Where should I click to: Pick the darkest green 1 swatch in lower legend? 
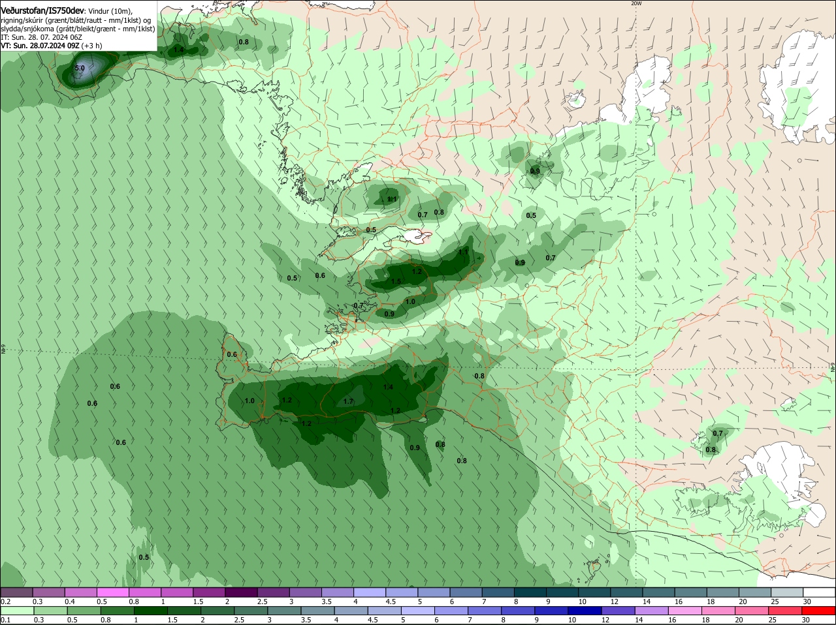150,611
